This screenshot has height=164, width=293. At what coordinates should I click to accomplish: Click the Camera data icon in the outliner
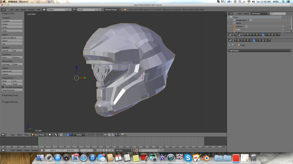point(247,26)
